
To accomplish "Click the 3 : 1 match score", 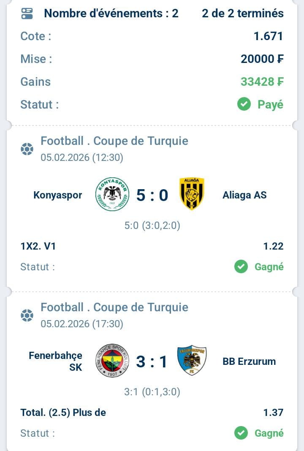I will [152, 361].
